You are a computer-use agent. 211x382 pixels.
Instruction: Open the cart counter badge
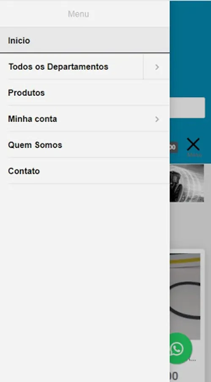pyautogui.click(x=173, y=147)
